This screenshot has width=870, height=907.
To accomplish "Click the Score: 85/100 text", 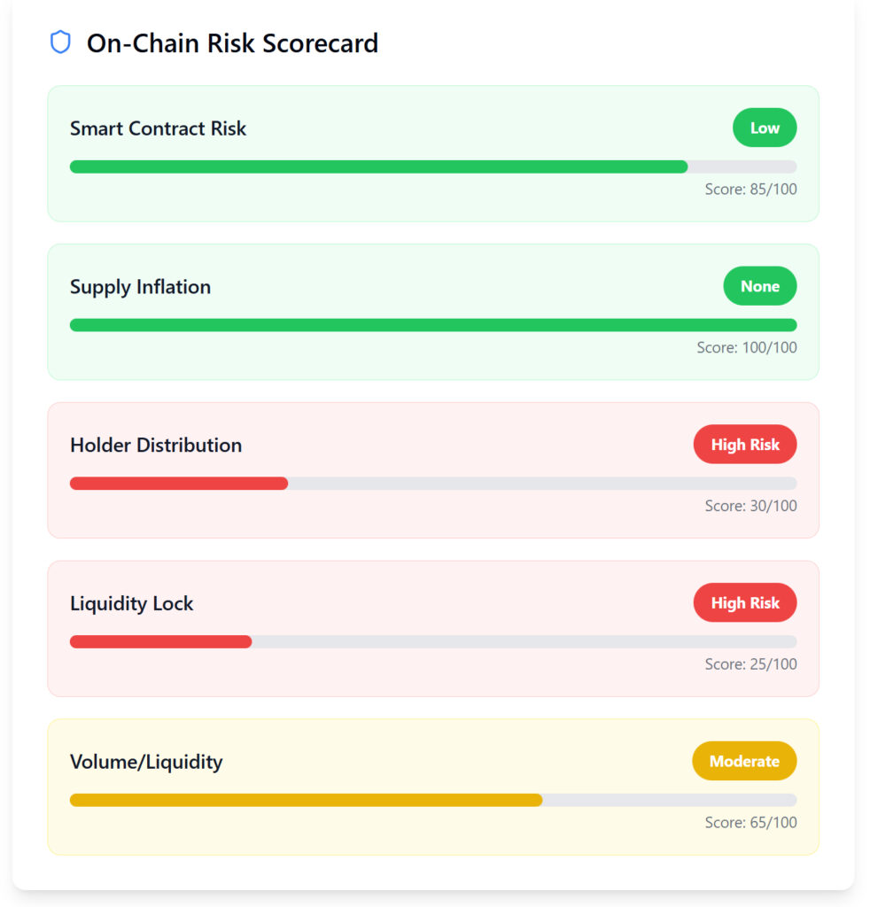I will (x=750, y=189).
